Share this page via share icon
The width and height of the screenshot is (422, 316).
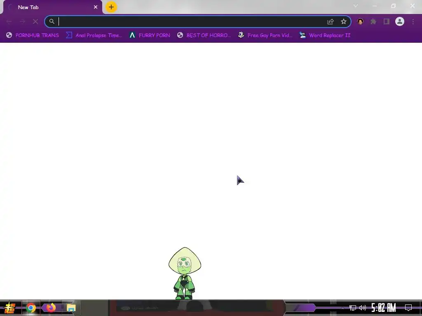(331, 21)
